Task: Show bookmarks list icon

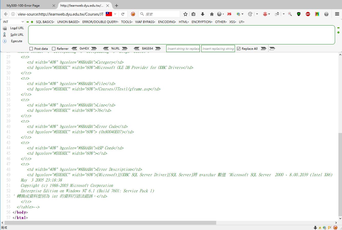Action: (x=193, y=14)
